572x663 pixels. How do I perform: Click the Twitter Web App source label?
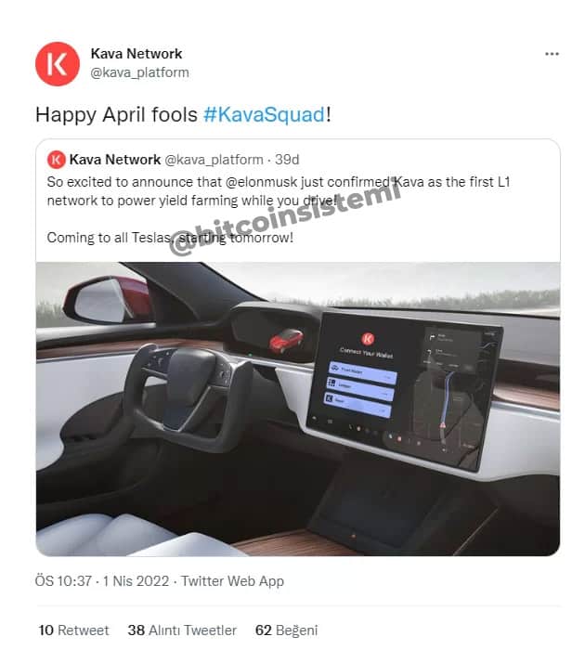(x=232, y=581)
